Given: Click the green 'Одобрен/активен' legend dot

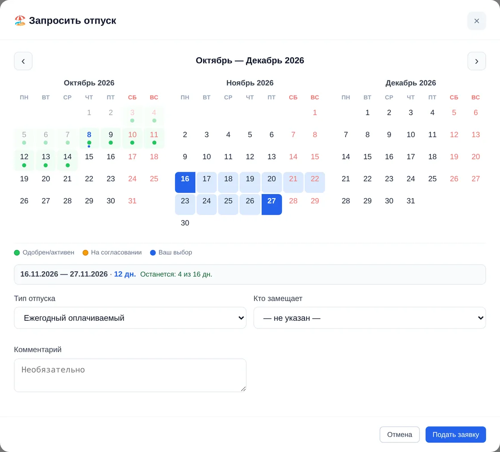Looking at the screenshot, I should pos(17,253).
